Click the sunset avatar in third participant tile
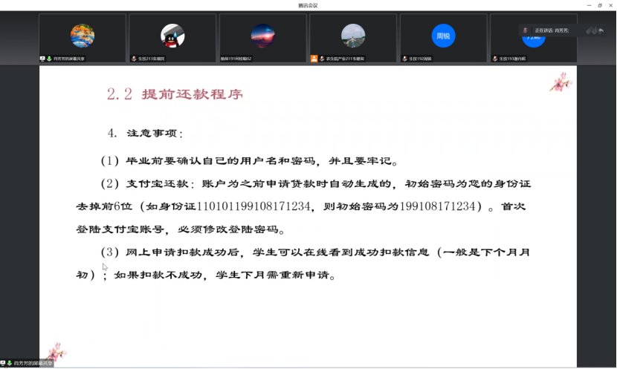Screen dimensions: 617x369 pyautogui.click(x=262, y=35)
